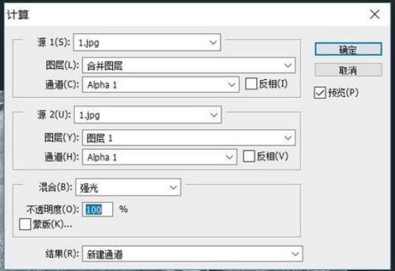Open 结果(R) dropdown showing 新建通道
The width and height of the screenshot is (395, 271).
(x=192, y=254)
